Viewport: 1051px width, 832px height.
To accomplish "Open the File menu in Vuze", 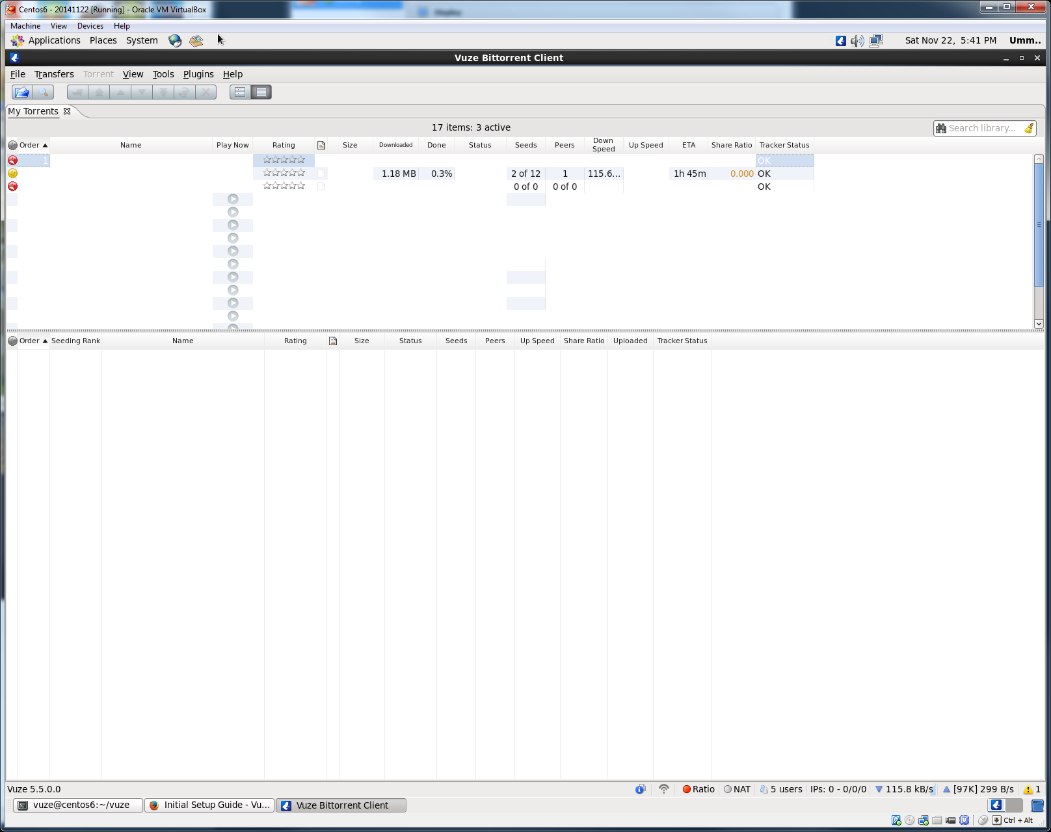I will click(18, 74).
